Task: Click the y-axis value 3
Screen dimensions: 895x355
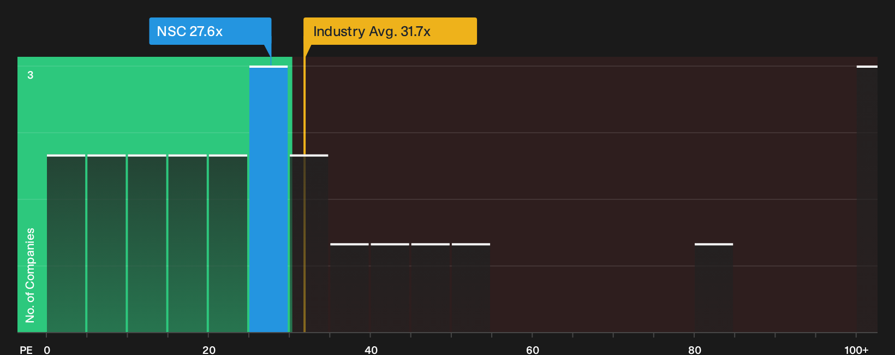Action: pos(31,75)
